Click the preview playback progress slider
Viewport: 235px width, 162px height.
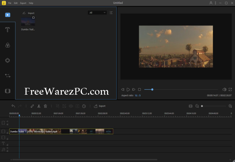point(181,90)
